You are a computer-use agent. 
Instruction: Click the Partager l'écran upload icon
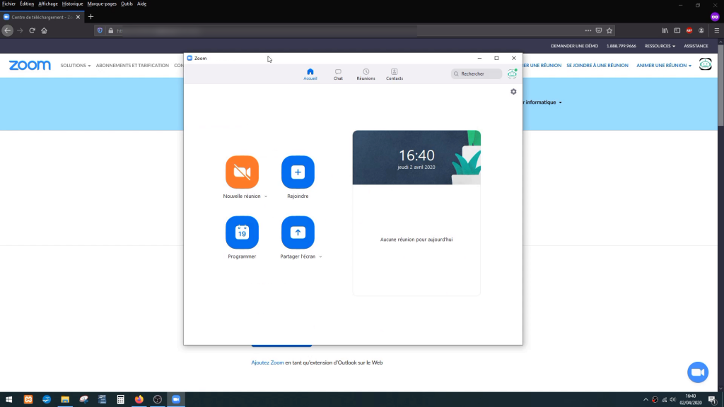tap(298, 232)
